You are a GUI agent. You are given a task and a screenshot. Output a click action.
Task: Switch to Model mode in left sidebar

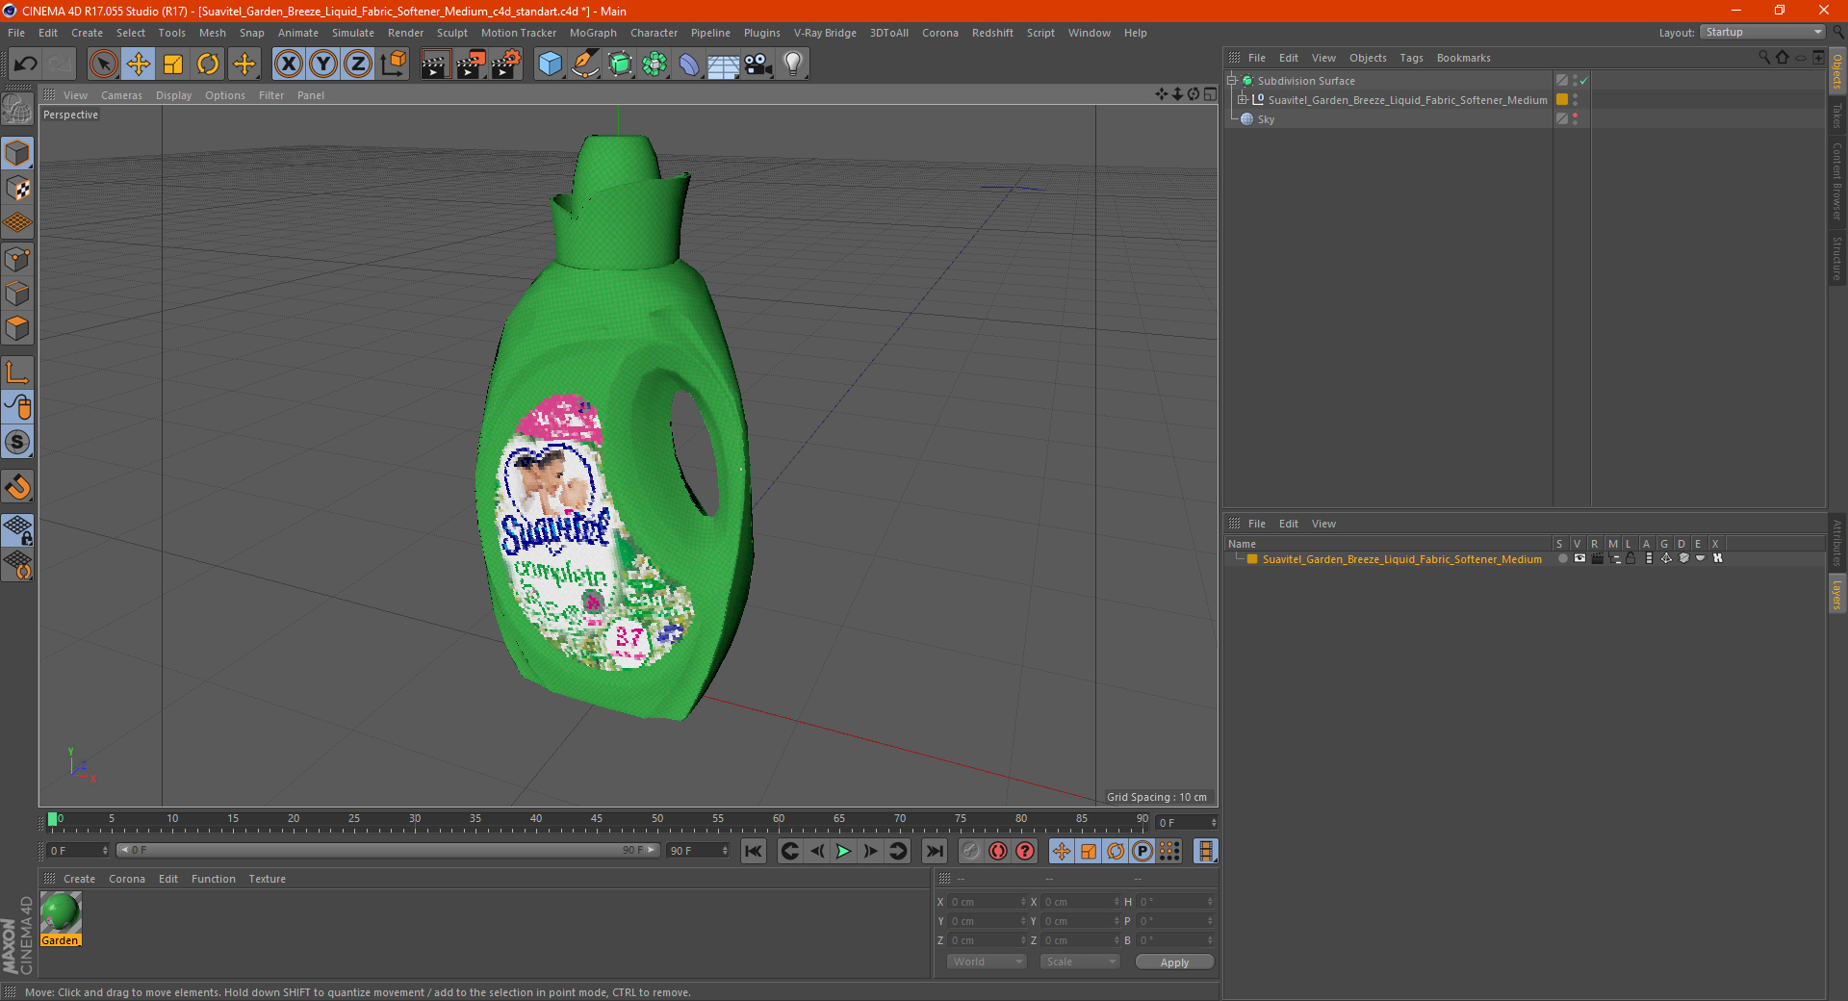click(17, 154)
